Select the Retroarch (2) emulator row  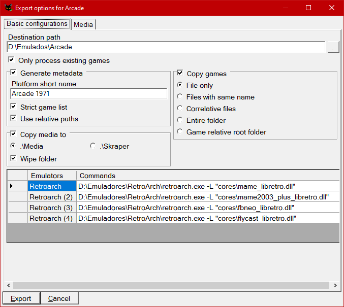[x=52, y=197]
